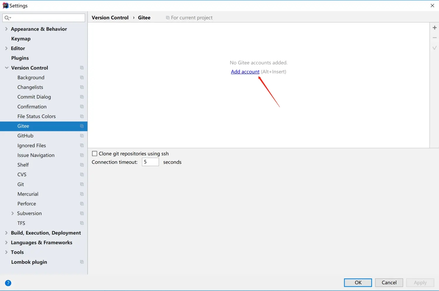The width and height of the screenshot is (439, 291).
Task: Close the Settings dialog
Action: pyautogui.click(x=432, y=6)
